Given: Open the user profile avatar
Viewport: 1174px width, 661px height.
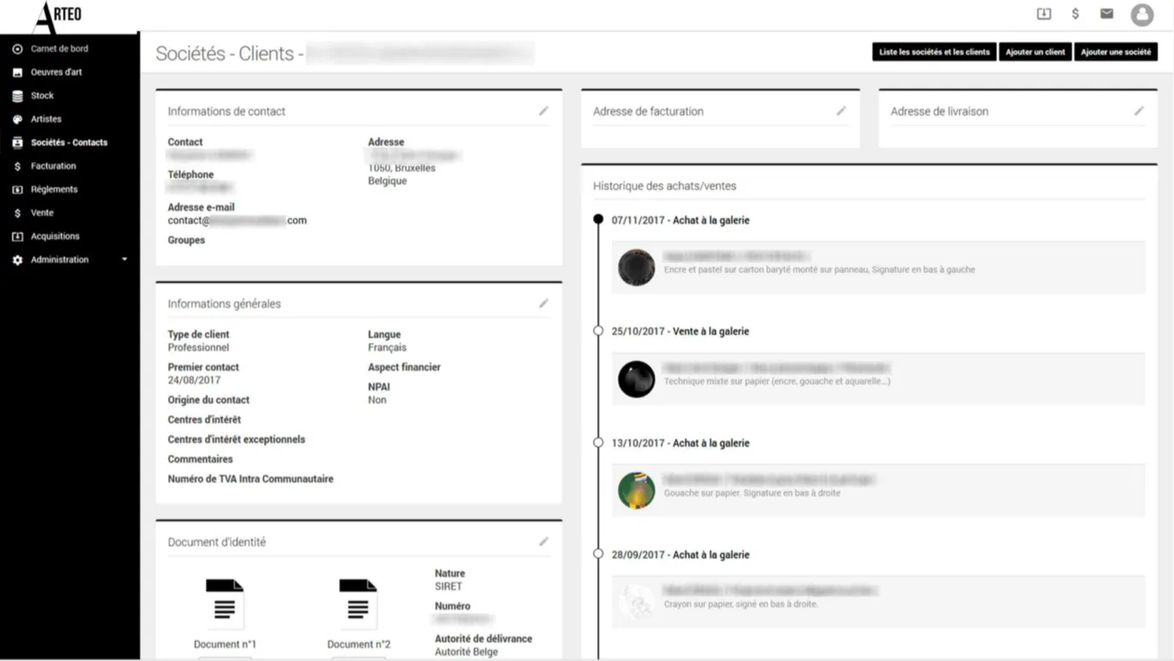Looking at the screenshot, I should point(1142,15).
